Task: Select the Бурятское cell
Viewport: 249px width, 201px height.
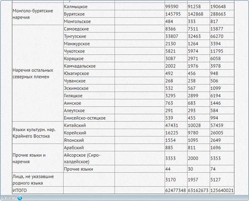Action: tap(89, 14)
